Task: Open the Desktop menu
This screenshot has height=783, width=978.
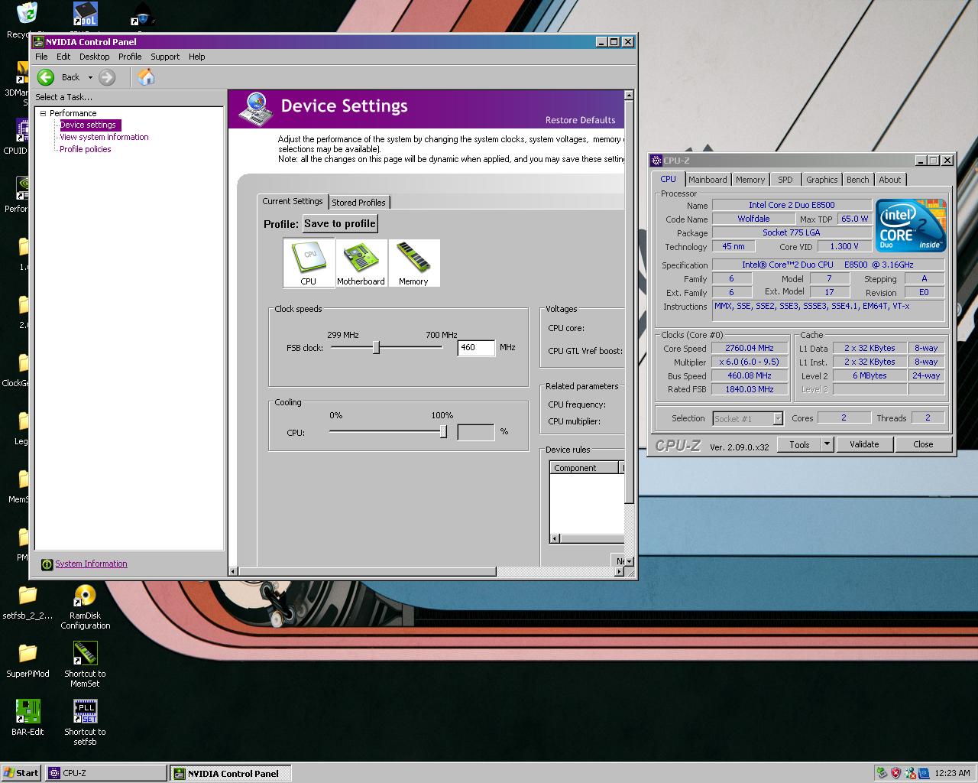Action: [x=94, y=57]
